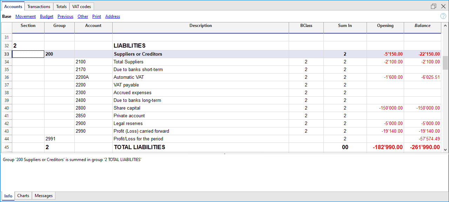Screen dimensions: 449x202
Task: Select the Balance column header
Action: click(422, 26)
